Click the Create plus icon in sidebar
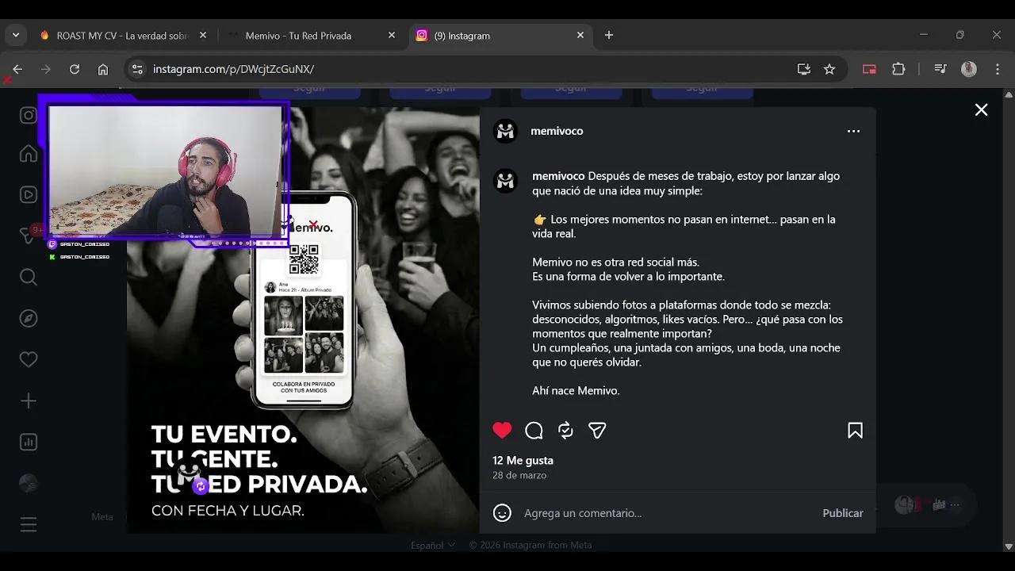The image size is (1015, 571). coord(29,400)
